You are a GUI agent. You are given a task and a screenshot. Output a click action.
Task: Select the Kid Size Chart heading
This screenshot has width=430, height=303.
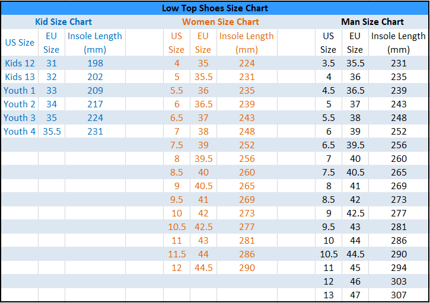click(63, 22)
